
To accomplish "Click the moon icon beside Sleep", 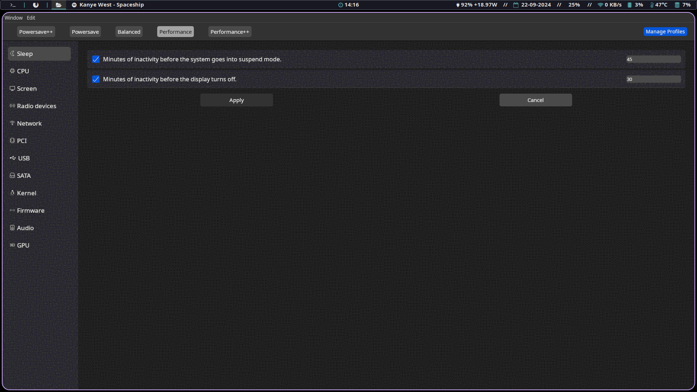I will (12, 54).
